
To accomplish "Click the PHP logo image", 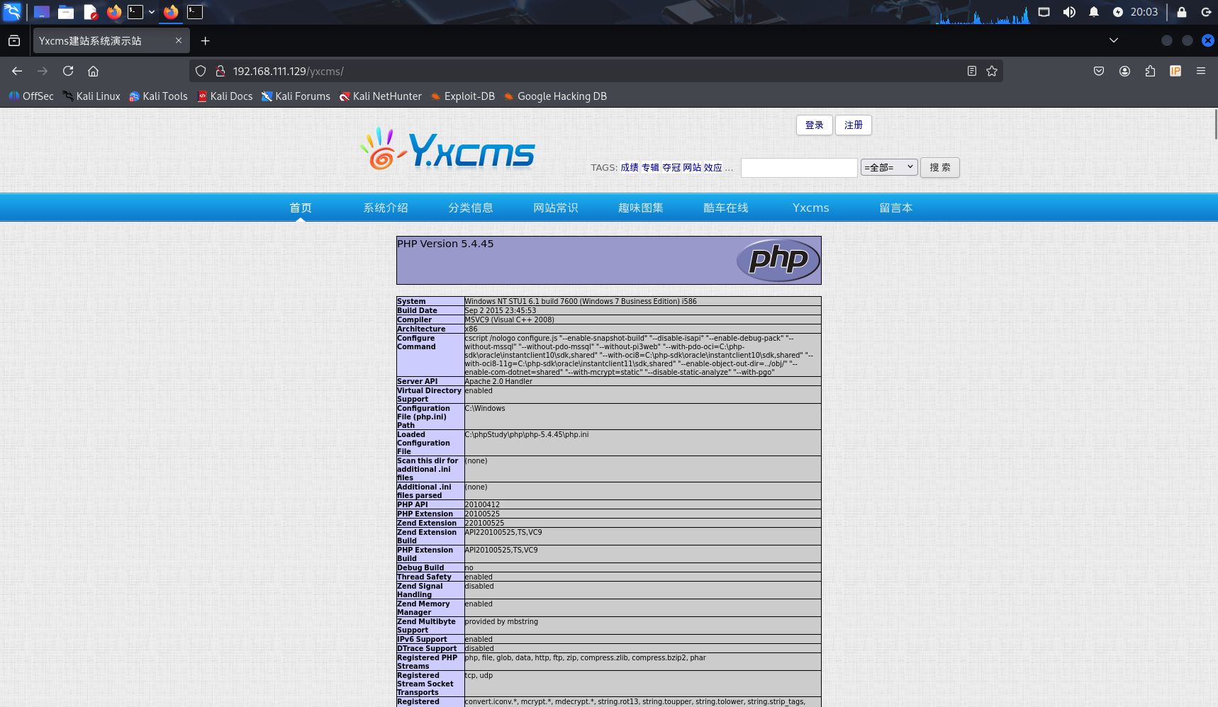I will [x=778, y=260].
